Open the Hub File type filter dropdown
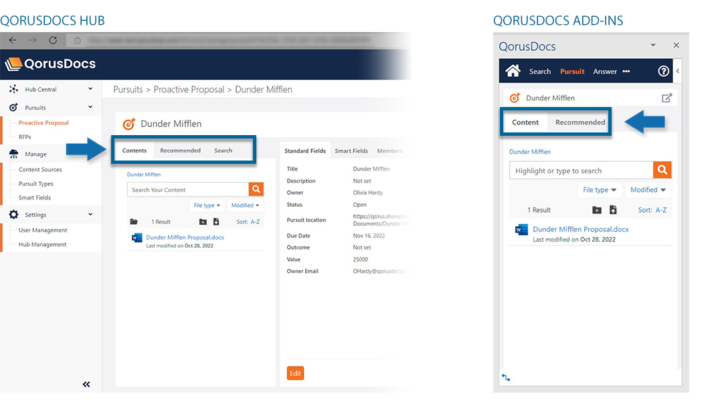This screenshot has width=712, height=404. [x=207, y=205]
